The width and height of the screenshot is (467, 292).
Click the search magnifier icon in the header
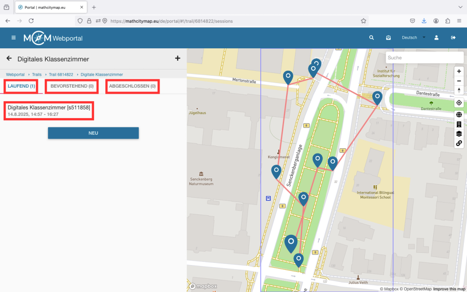372,38
